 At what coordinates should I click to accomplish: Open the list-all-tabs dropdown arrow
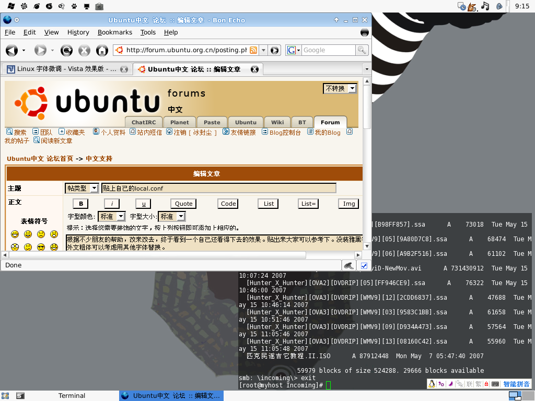pyautogui.click(x=367, y=69)
